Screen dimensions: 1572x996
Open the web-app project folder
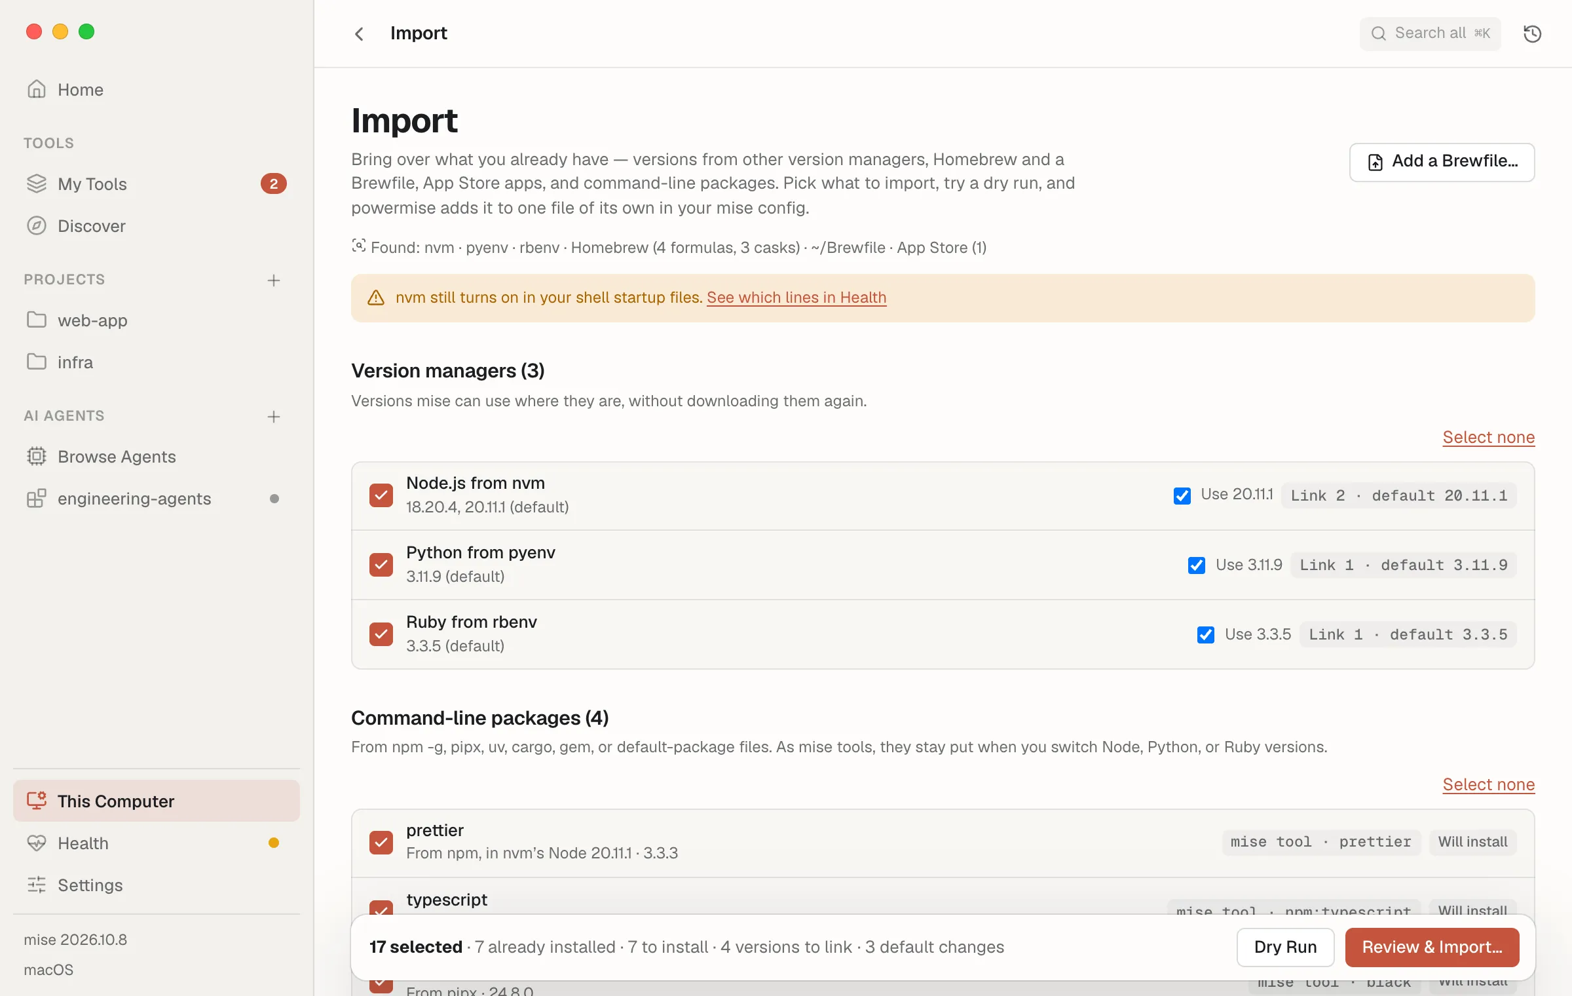point(156,320)
